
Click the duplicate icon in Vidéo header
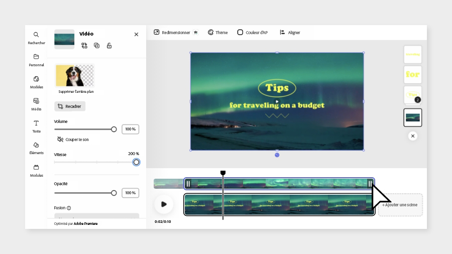[97, 46]
